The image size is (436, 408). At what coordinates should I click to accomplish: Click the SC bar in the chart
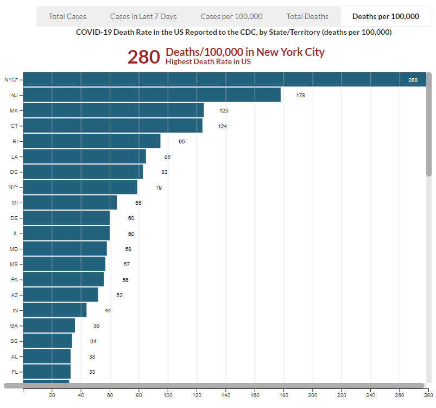(48, 341)
